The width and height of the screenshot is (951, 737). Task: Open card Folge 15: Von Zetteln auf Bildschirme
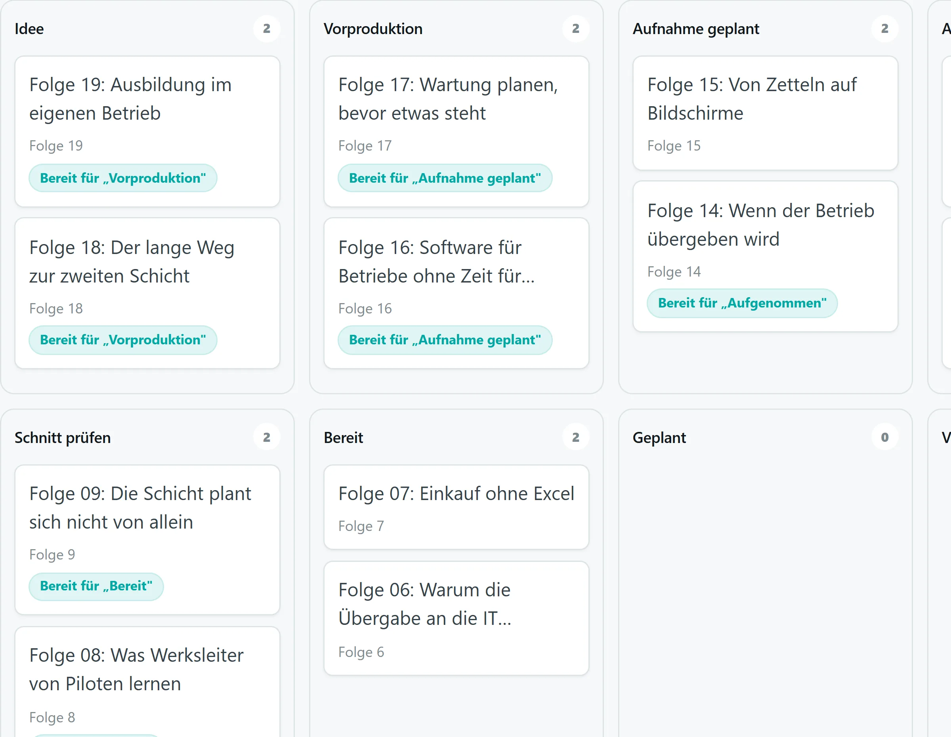point(766,113)
